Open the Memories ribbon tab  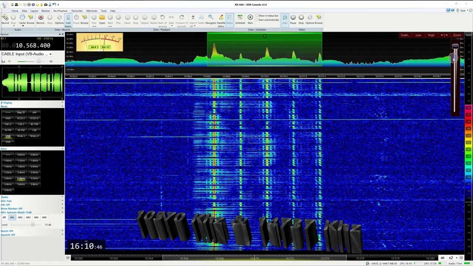[x=92, y=11]
